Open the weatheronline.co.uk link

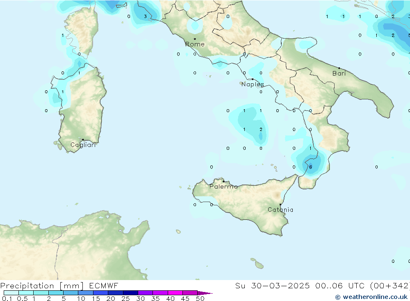(x=371, y=297)
